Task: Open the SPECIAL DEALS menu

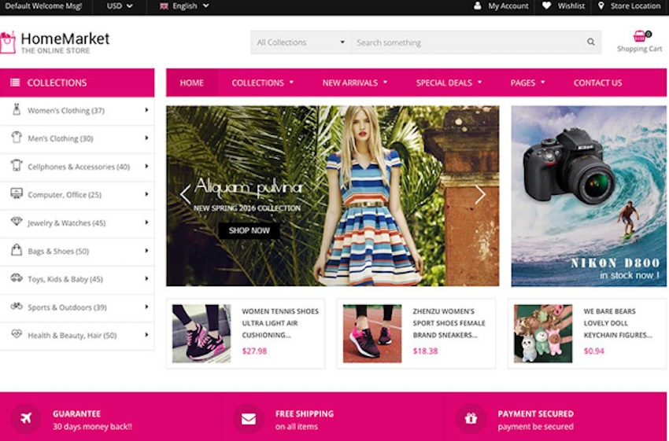Action: click(449, 83)
